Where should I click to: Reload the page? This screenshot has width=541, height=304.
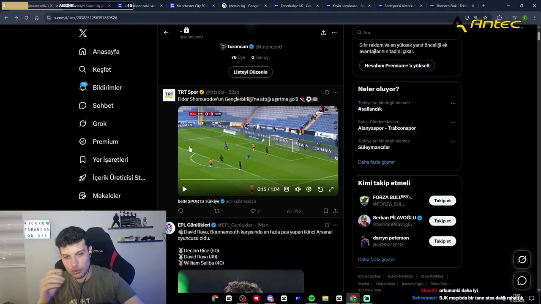click(x=26, y=18)
